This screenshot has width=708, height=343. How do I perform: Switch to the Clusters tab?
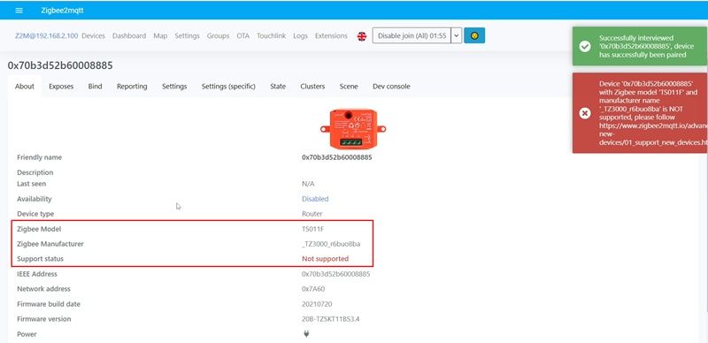coord(312,87)
